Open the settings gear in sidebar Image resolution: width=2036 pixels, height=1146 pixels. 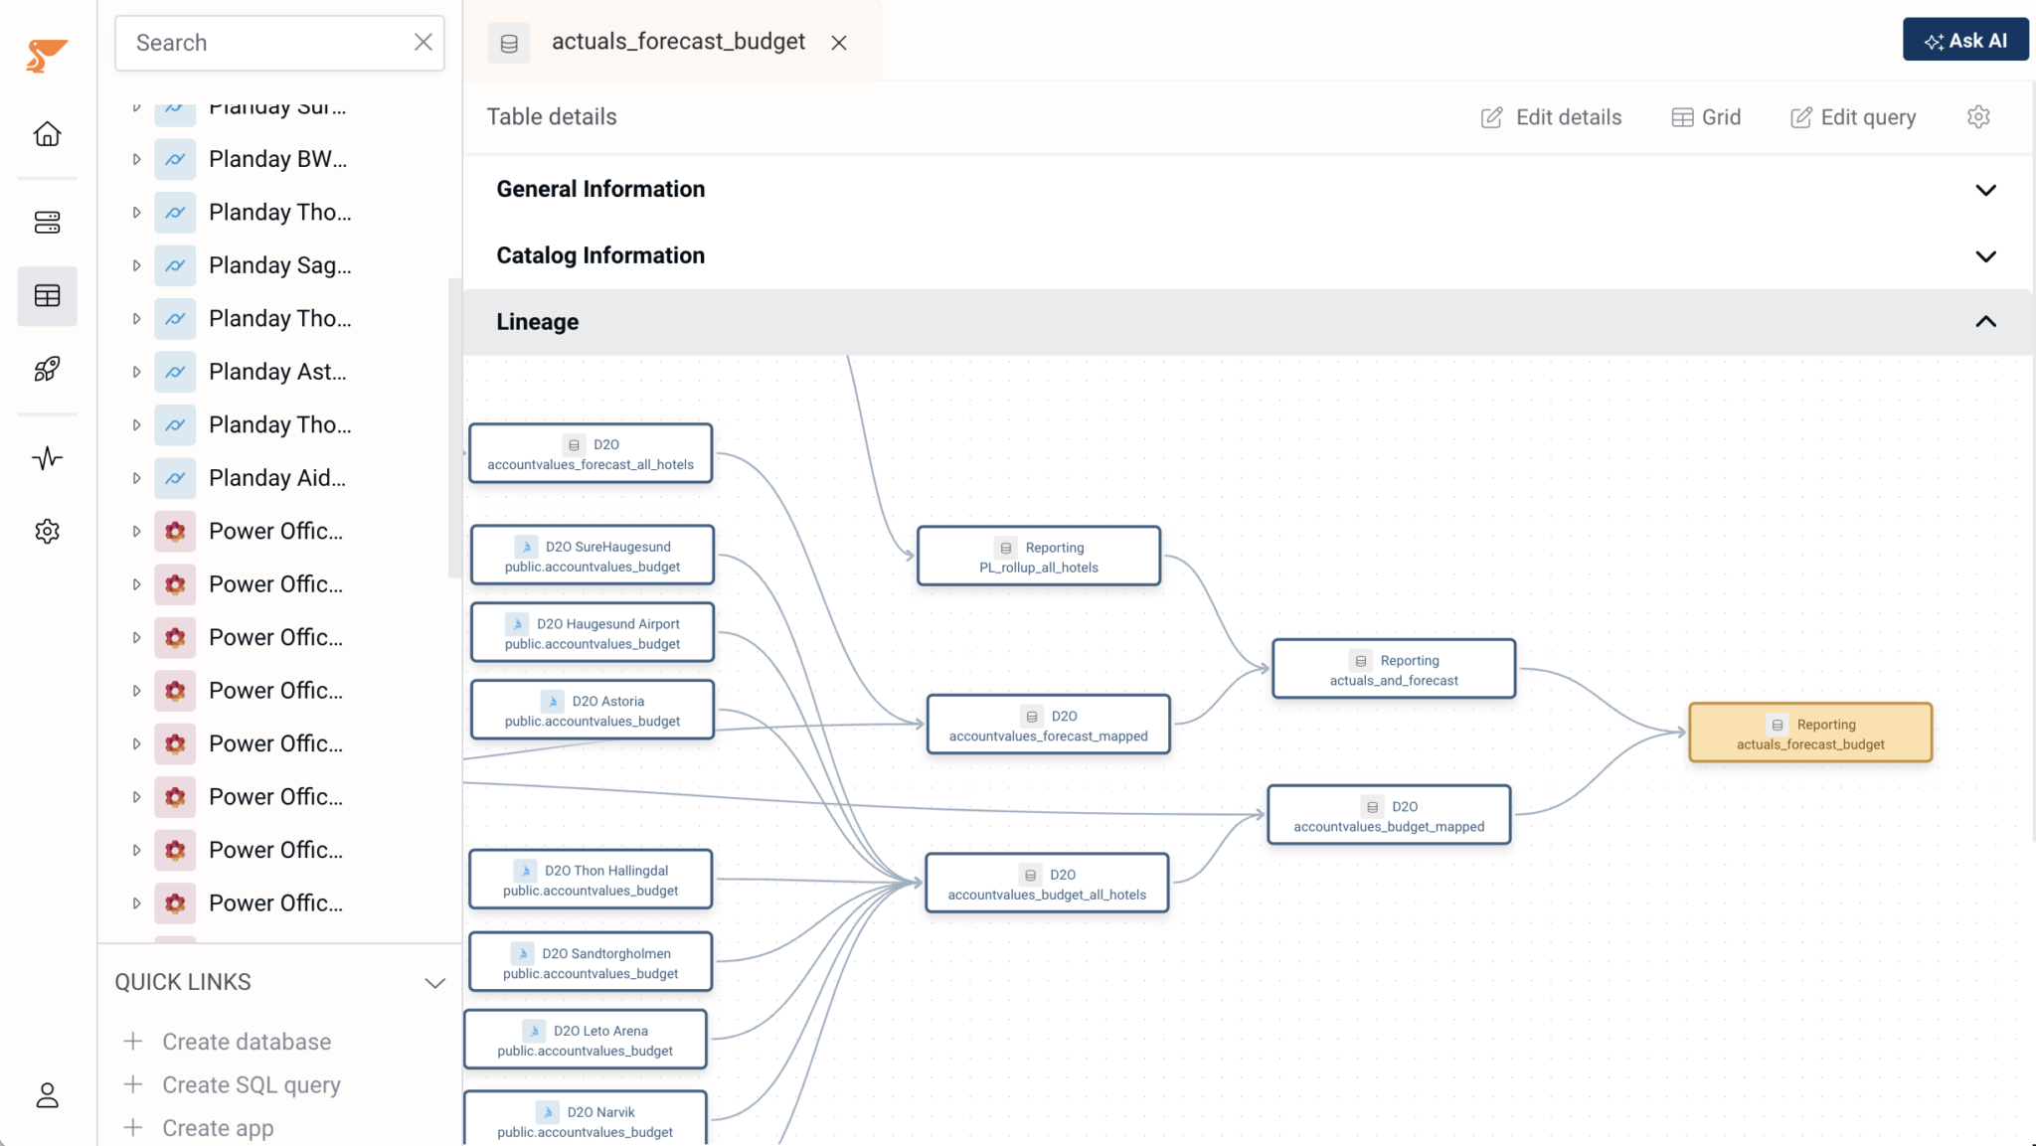[x=47, y=531]
